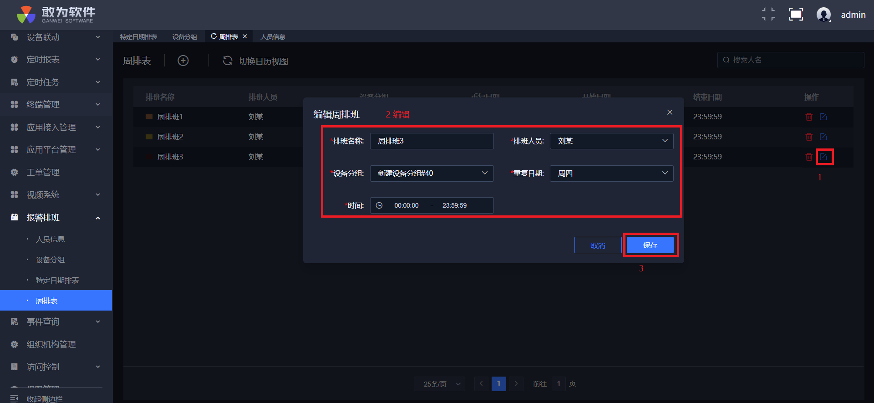
Task: Collapse the 报警排班 menu
Action: click(98, 218)
